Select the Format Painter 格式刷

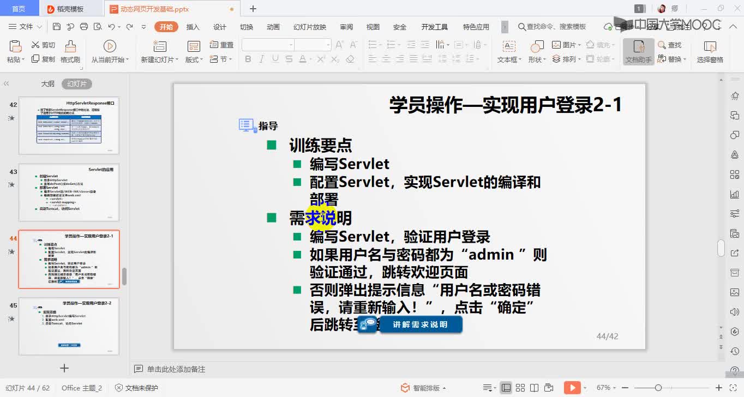click(x=70, y=52)
